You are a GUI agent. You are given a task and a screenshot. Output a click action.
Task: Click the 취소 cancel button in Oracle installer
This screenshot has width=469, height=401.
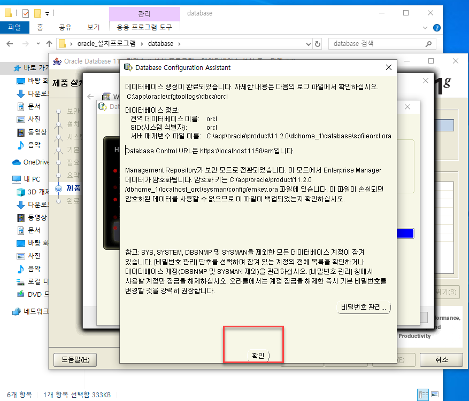[441, 359]
